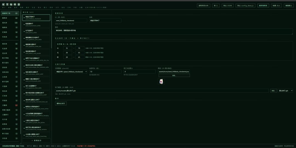Screen dimensions: 296x148
Task: Open 主题表 with red badge
Action: (10, 105)
